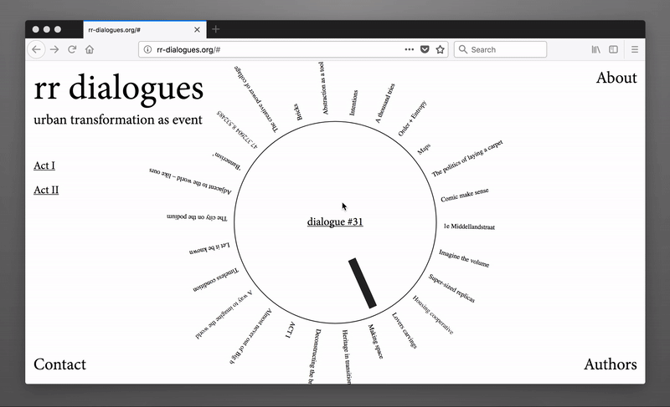Image resolution: width=670 pixels, height=407 pixels.
Task: Open the Library icon in toolbar
Action: pyautogui.click(x=595, y=50)
